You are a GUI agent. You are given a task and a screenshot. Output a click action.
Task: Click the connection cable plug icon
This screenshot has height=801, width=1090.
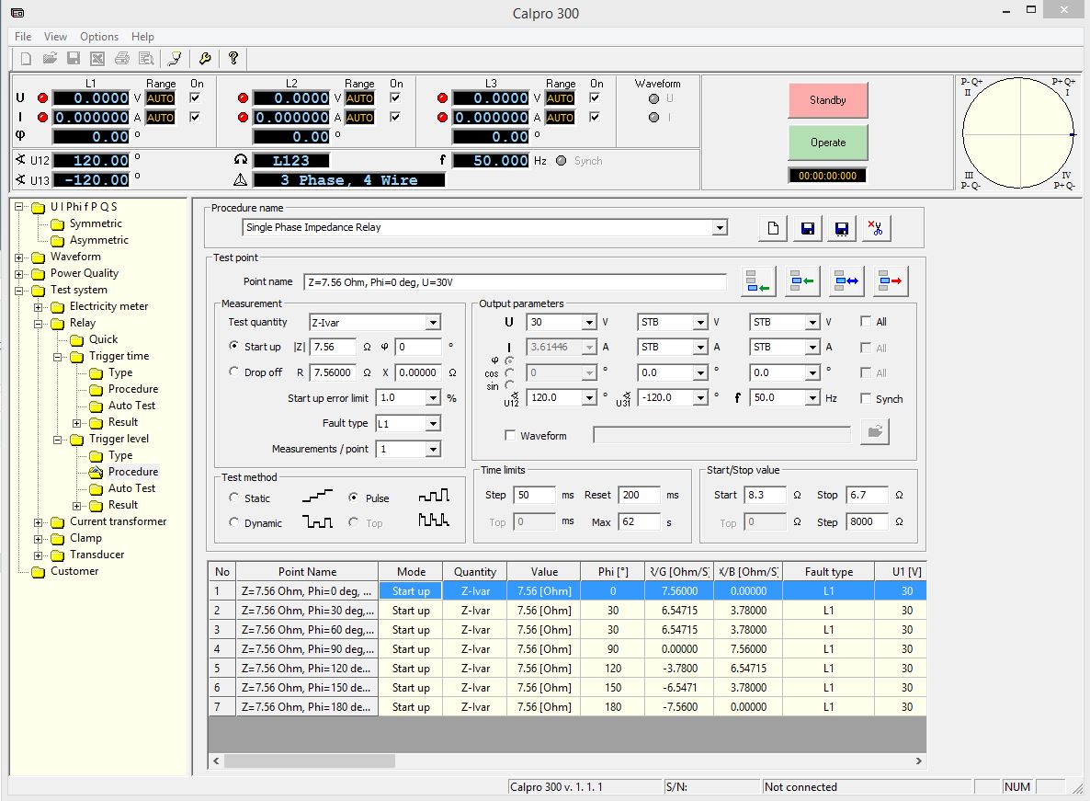[175, 59]
